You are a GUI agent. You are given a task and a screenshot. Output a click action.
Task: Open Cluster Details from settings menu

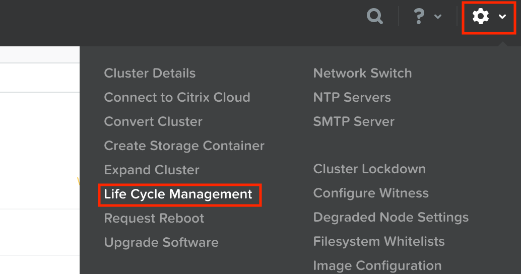[150, 73]
